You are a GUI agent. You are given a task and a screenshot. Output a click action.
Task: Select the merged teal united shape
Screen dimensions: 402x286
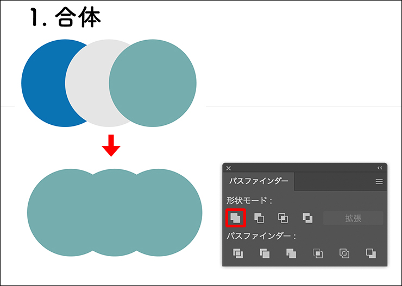coord(114,212)
